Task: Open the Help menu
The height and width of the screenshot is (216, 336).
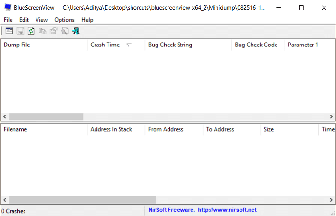Action: tap(87, 20)
